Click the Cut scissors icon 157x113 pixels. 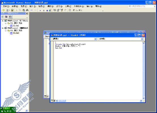pos(17,10)
